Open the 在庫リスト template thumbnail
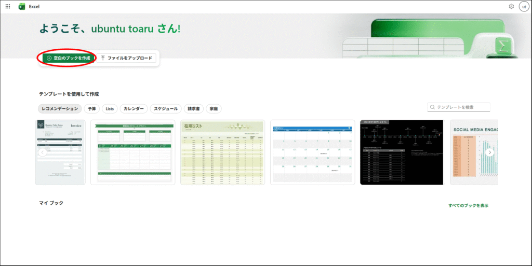 pyautogui.click(x=222, y=152)
